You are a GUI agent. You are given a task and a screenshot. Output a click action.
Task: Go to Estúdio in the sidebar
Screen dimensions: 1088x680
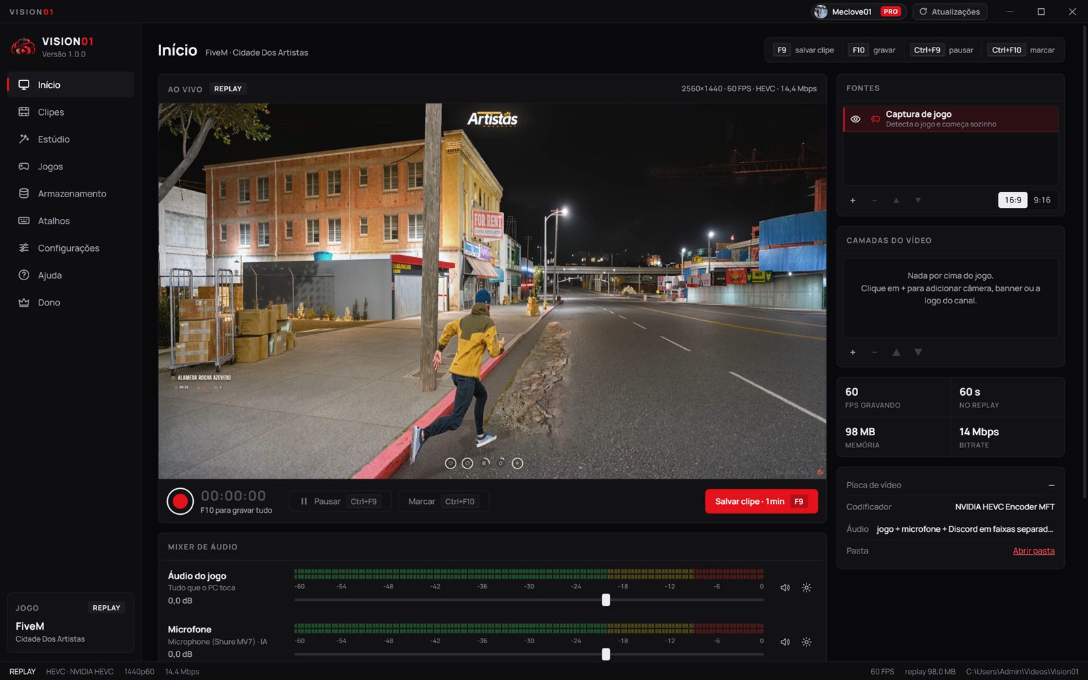pyautogui.click(x=71, y=139)
